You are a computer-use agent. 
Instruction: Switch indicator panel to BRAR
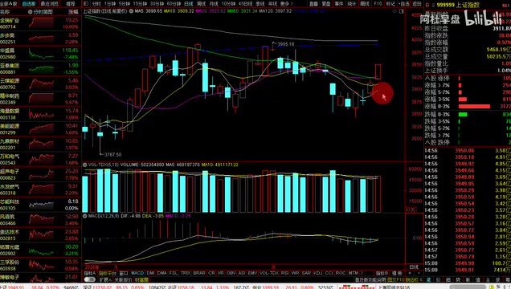point(199,273)
